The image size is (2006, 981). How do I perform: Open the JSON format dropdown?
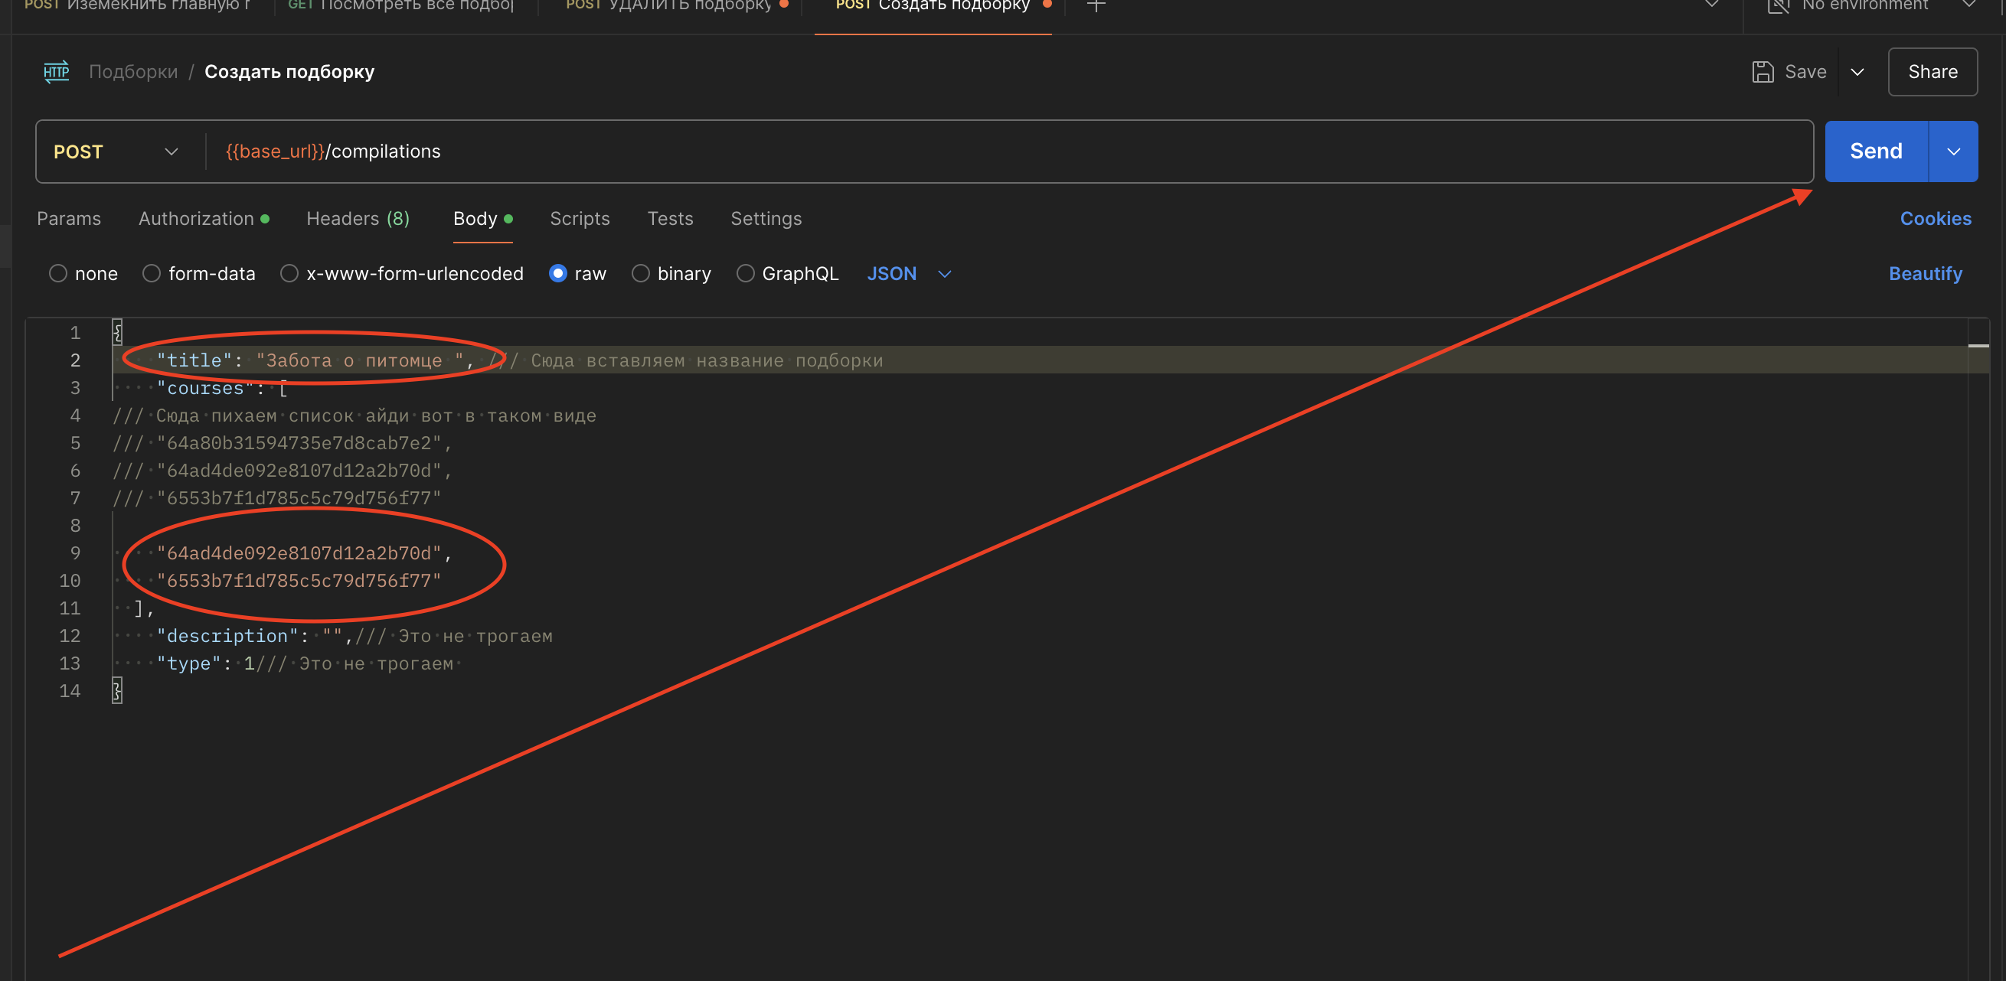pyautogui.click(x=909, y=273)
